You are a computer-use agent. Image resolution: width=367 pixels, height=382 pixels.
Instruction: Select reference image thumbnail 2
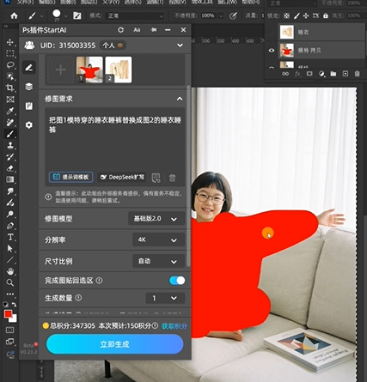119,70
